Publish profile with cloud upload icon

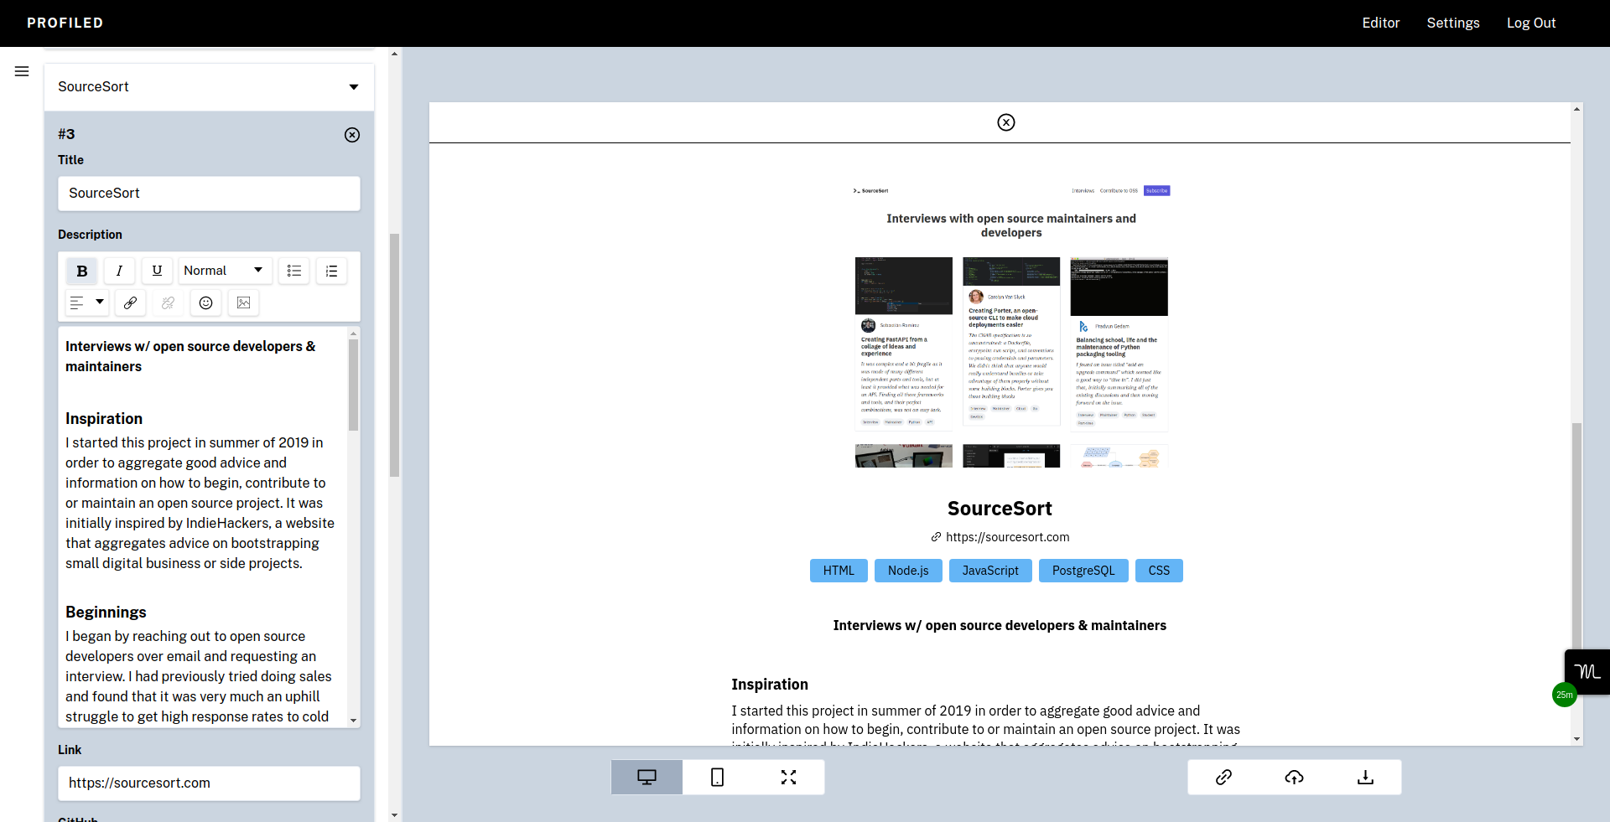[x=1294, y=778]
